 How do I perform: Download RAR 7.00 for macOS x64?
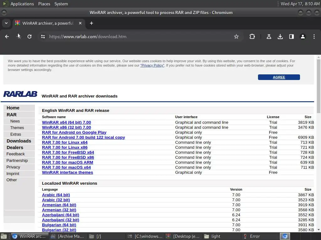pyautogui.click(x=66, y=167)
